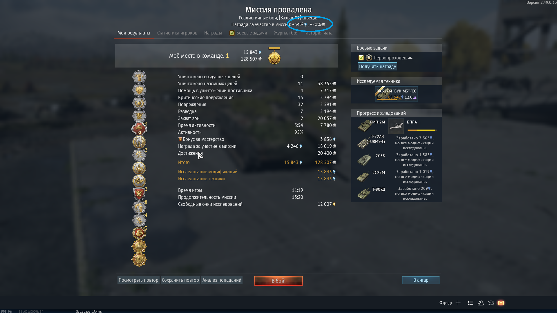Viewport: 557px width, 313px height.
Task: Click the red В бой! button
Action: pyautogui.click(x=278, y=281)
